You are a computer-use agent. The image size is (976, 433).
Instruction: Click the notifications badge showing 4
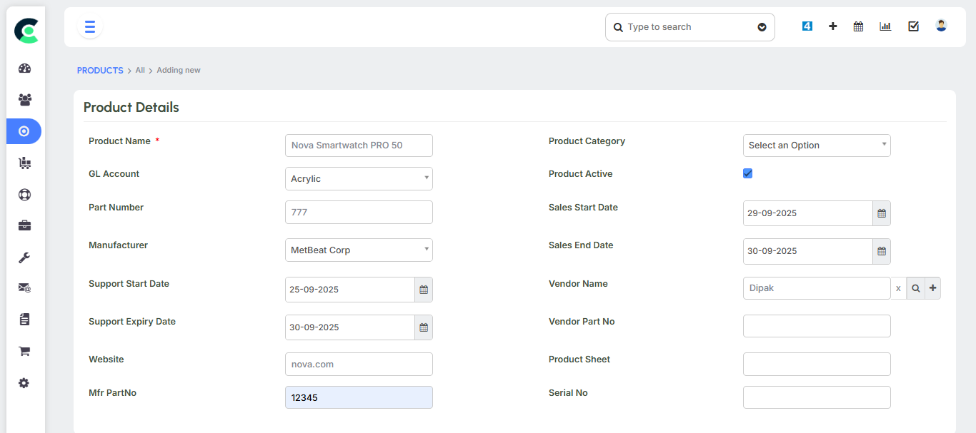[x=807, y=26]
